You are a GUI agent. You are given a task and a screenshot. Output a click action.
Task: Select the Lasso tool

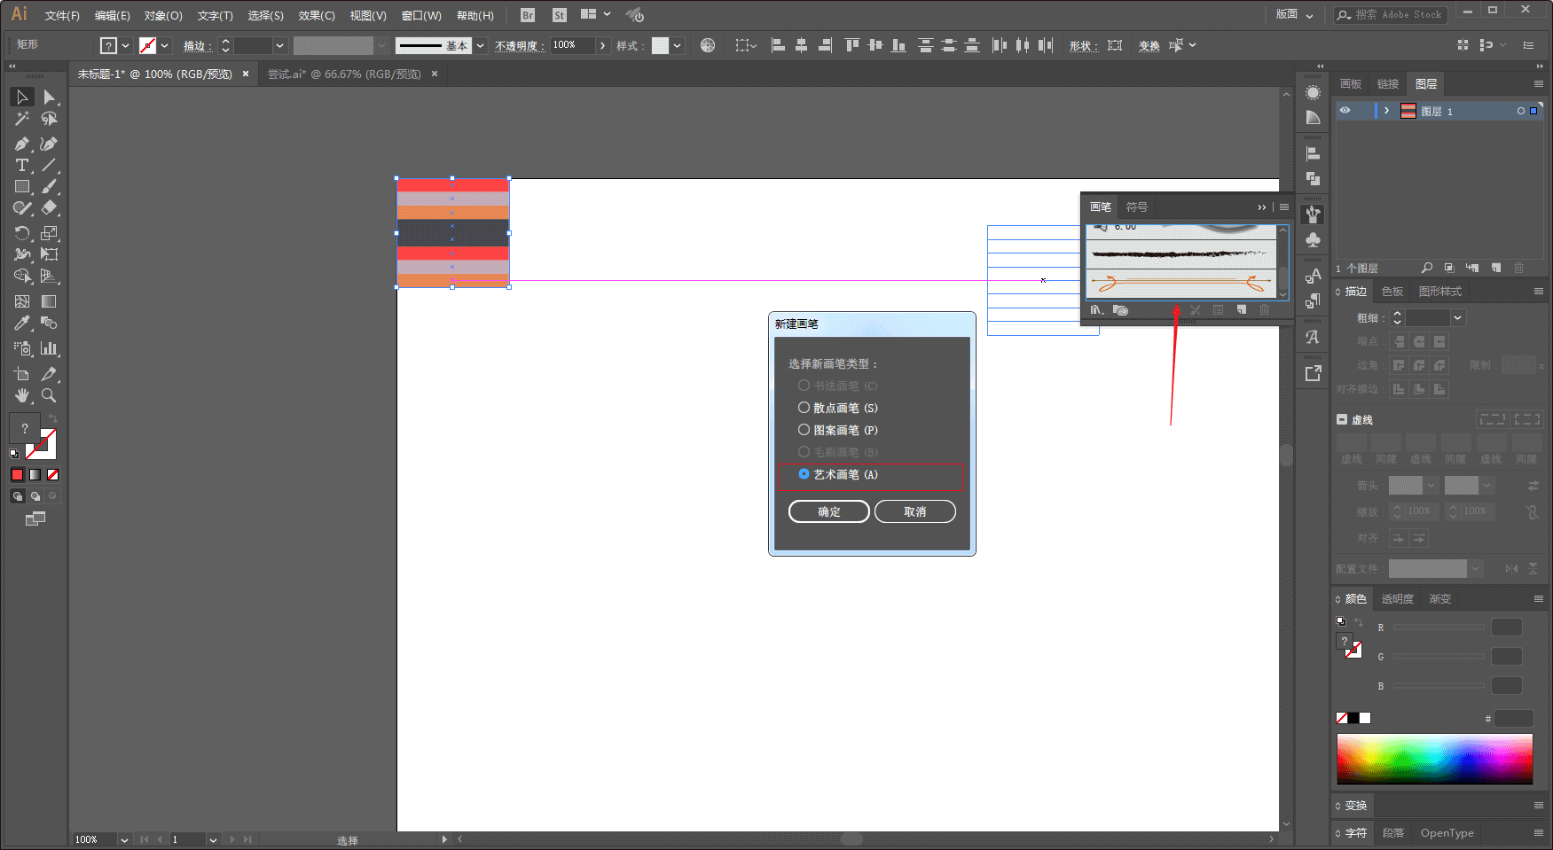coord(50,119)
